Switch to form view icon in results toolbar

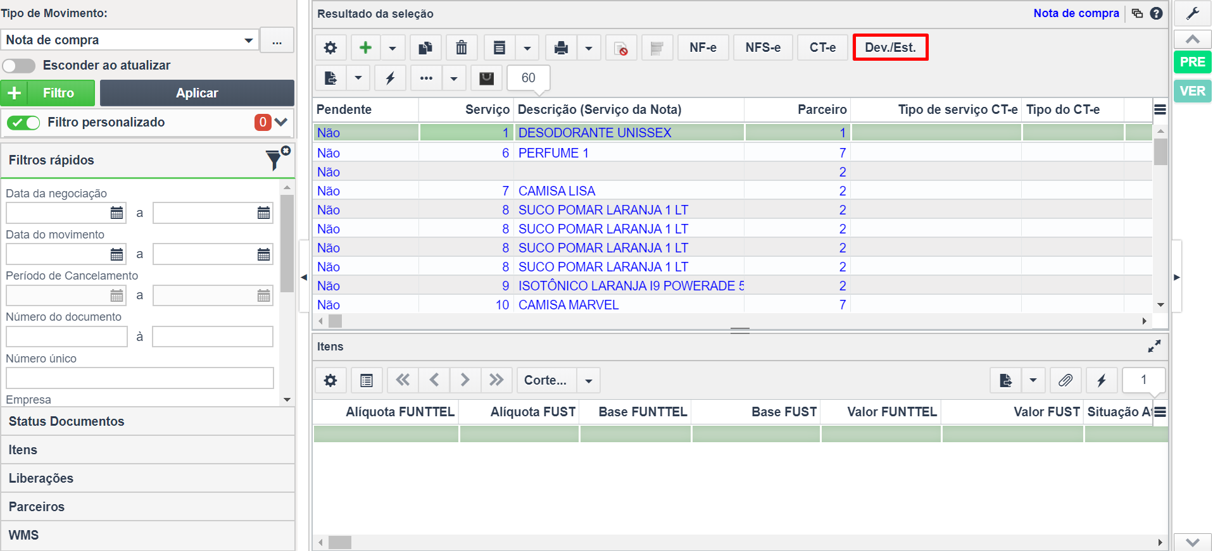pos(500,47)
